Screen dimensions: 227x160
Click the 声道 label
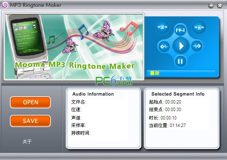(x=76, y=118)
